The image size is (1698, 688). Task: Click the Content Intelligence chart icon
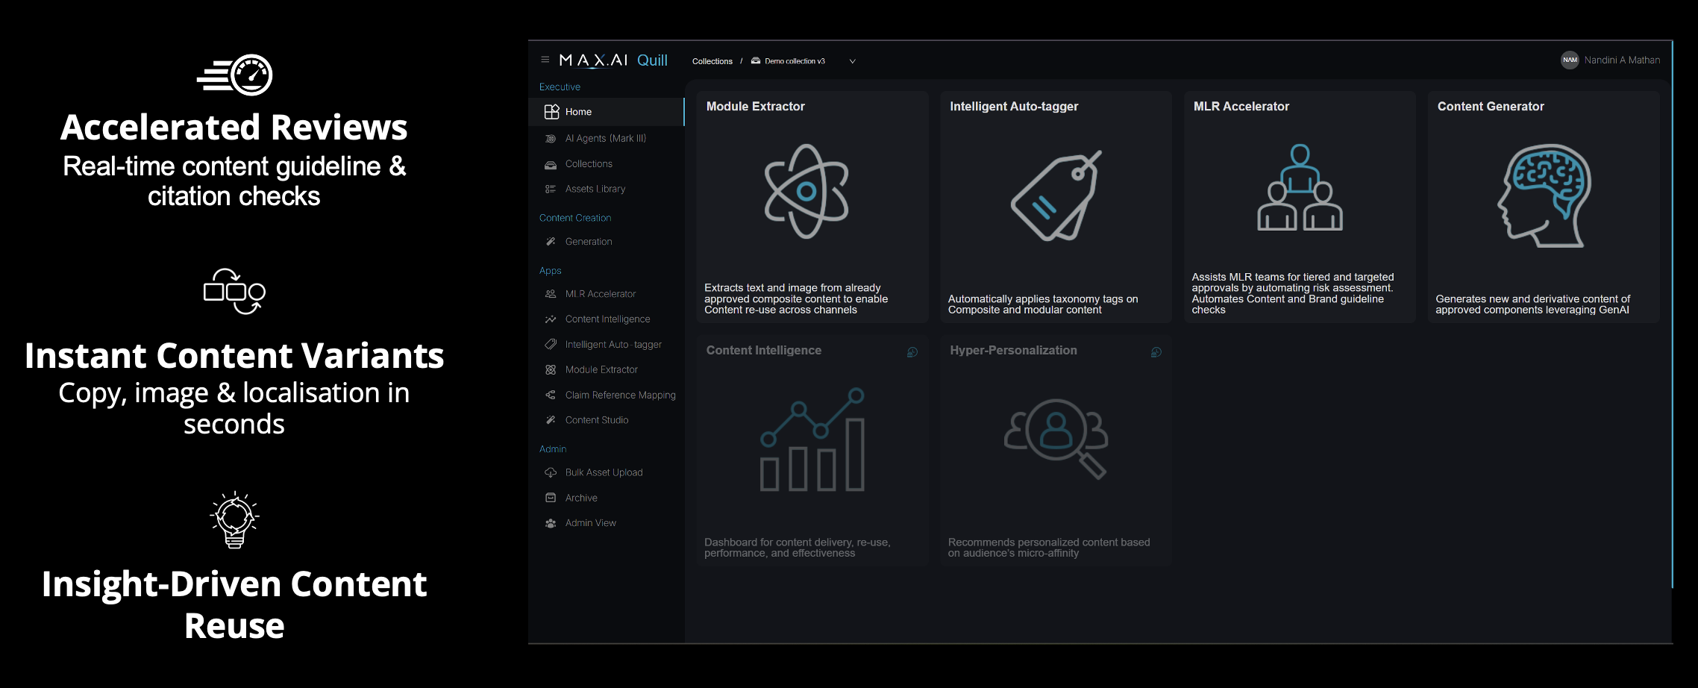pos(812,440)
